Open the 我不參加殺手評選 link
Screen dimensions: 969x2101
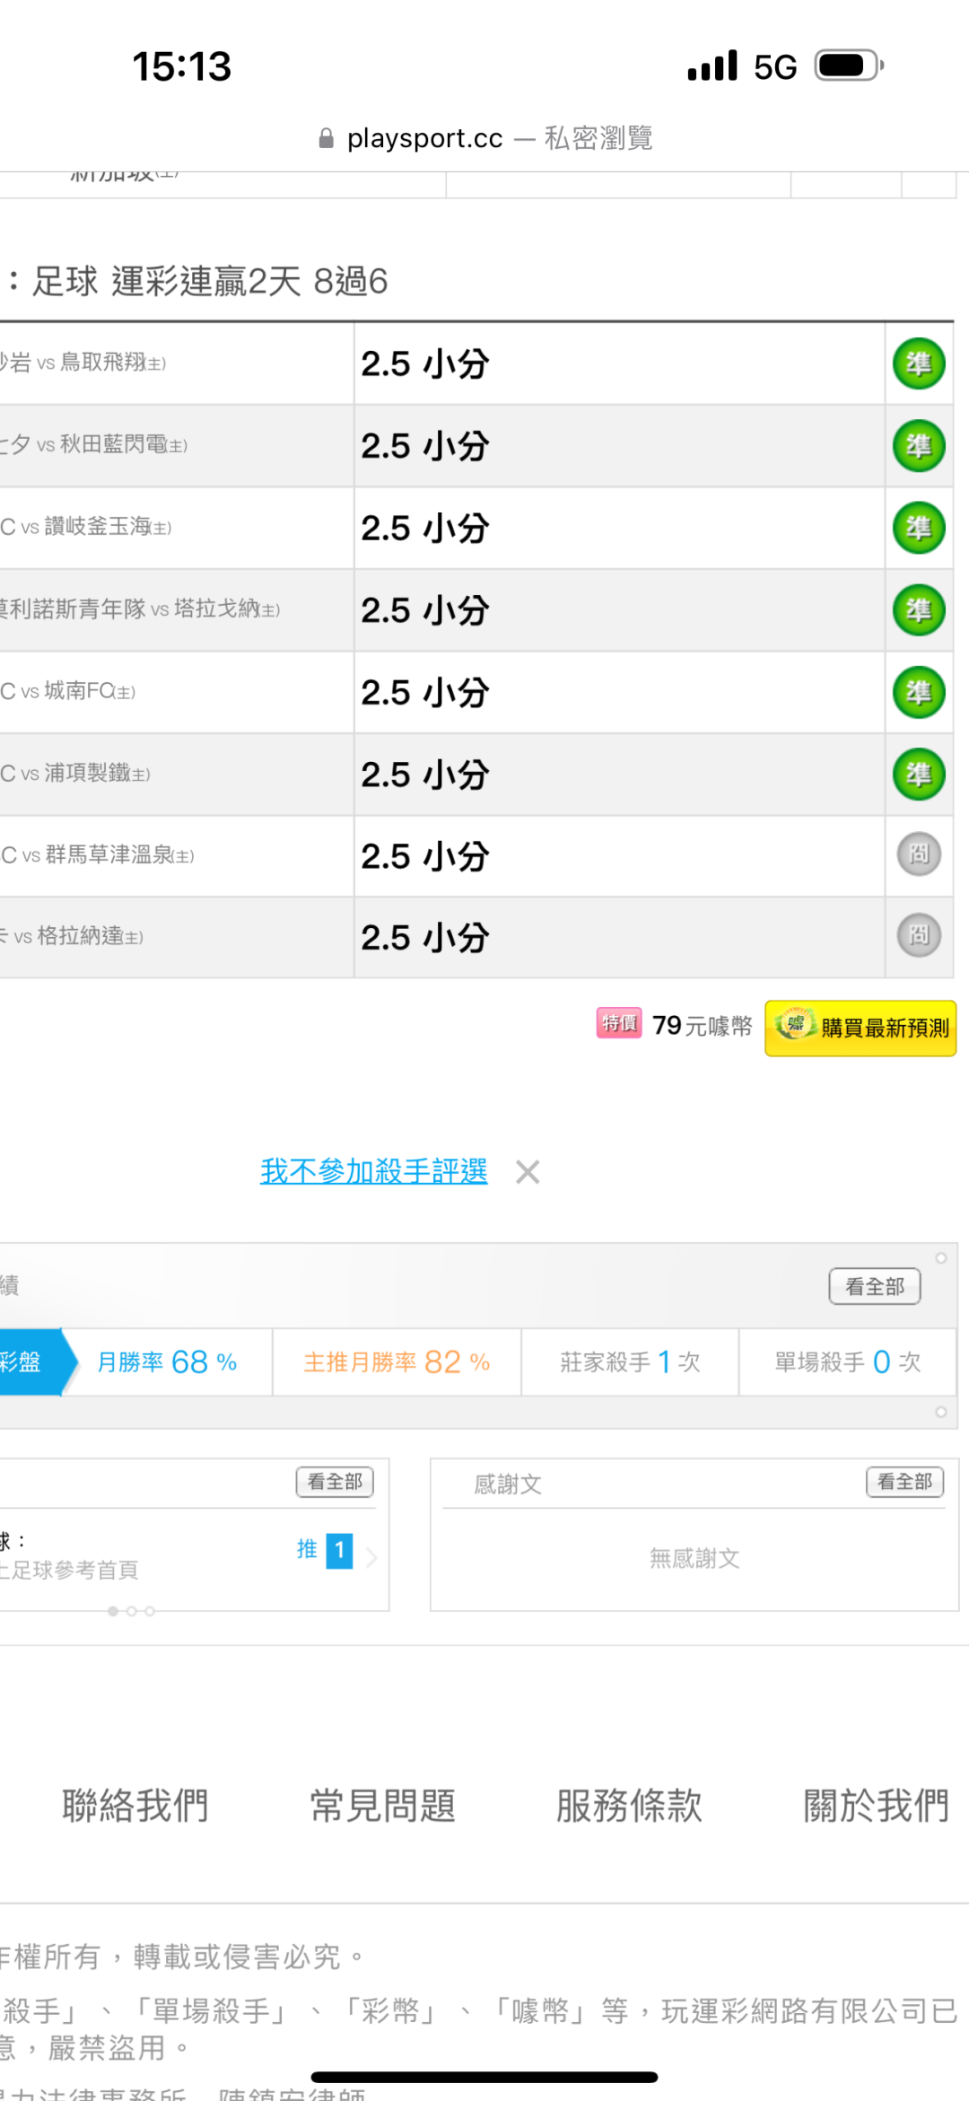[373, 1171]
